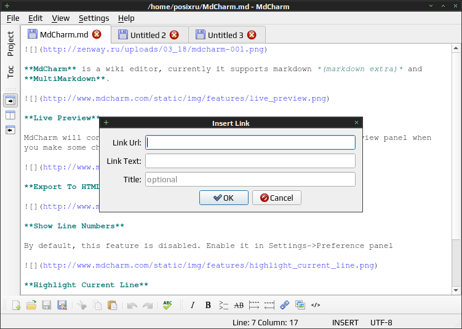Click the insert link chain icon
Screen dimensions: 462x329
[285, 305]
